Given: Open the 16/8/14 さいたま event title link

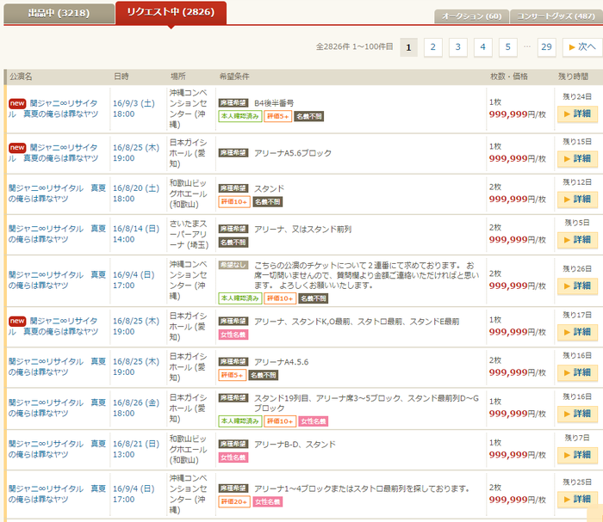Looking at the screenshot, I should click(57, 234).
